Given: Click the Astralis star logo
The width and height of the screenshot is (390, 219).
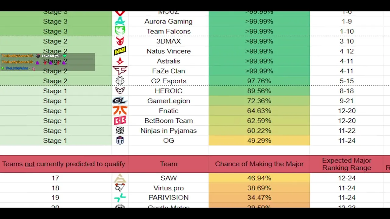Looking at the screenshot, I should (x=120, y=61).
